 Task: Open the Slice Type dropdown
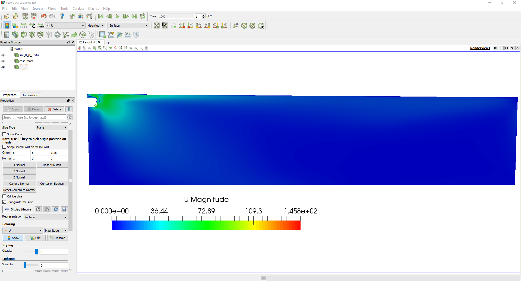click(52, 127)
